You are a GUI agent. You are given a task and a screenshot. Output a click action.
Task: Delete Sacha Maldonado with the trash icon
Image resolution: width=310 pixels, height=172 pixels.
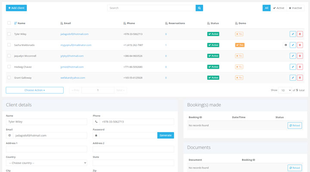pyautogui.click(x=300, y=45)
